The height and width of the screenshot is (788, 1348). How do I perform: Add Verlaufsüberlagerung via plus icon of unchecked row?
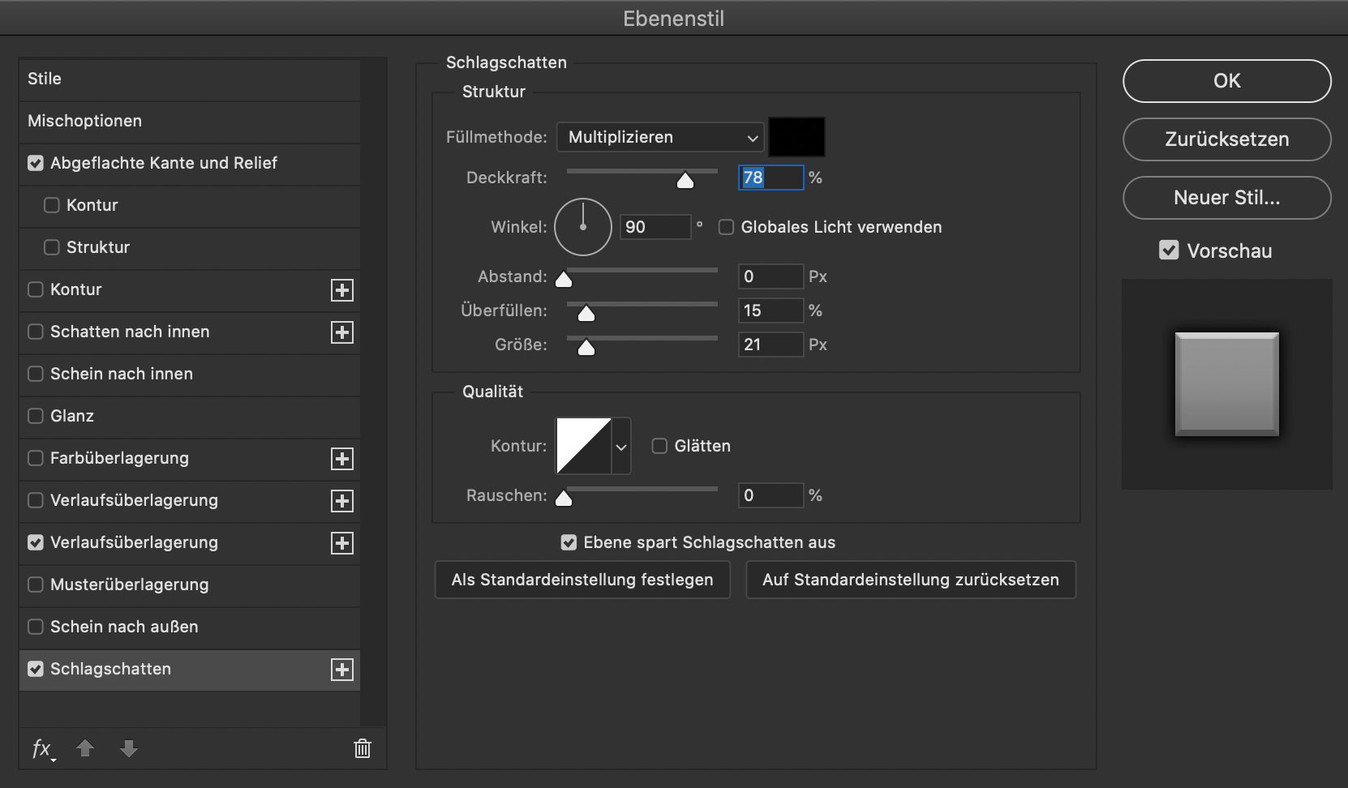pos(342,501)
